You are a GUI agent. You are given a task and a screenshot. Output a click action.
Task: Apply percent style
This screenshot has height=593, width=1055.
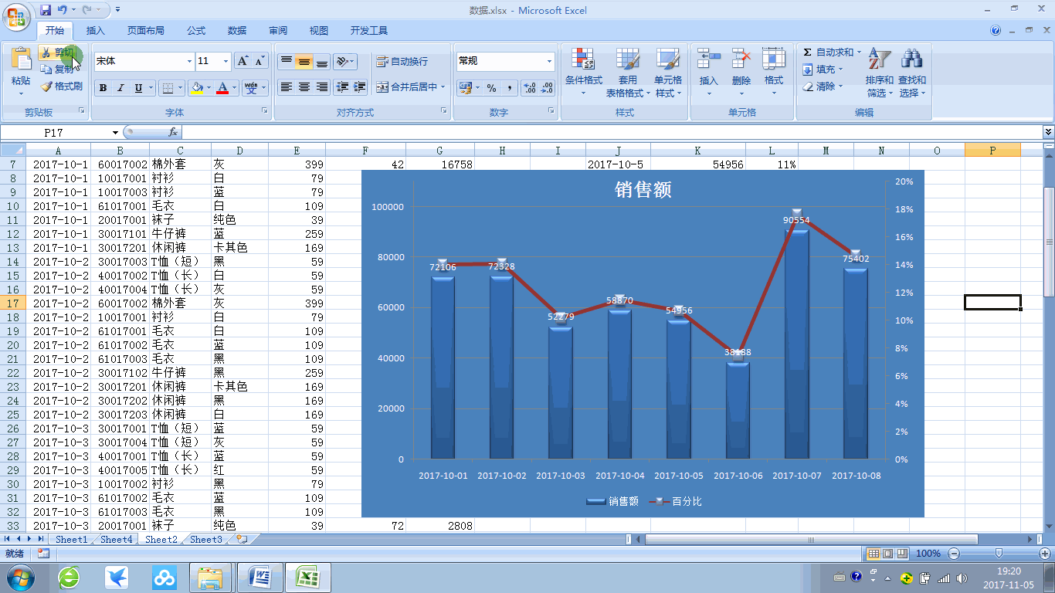[x=491, y=88]
